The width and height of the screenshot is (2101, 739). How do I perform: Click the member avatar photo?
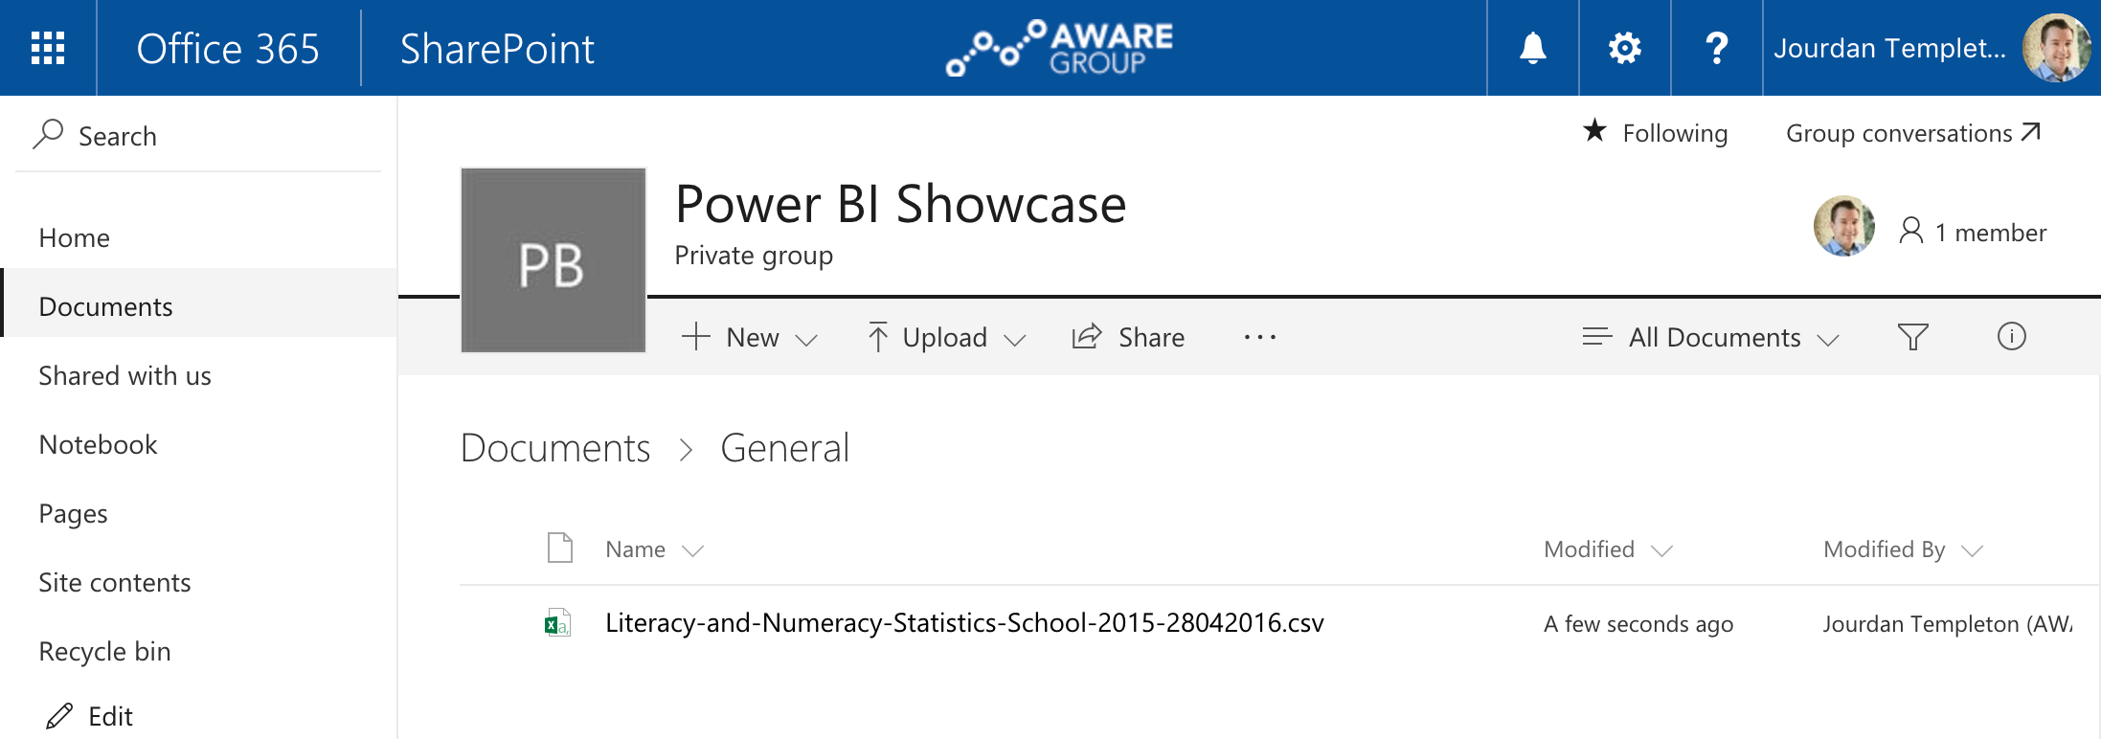pyautogui.click(x=1843, y=227)
